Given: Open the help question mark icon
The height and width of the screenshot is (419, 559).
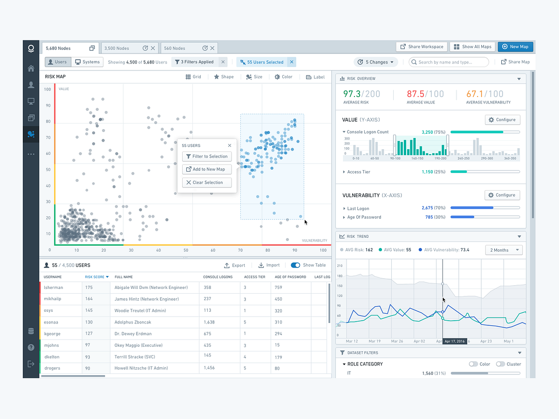Looking at the screenshot, I should (x=31, y=347).
